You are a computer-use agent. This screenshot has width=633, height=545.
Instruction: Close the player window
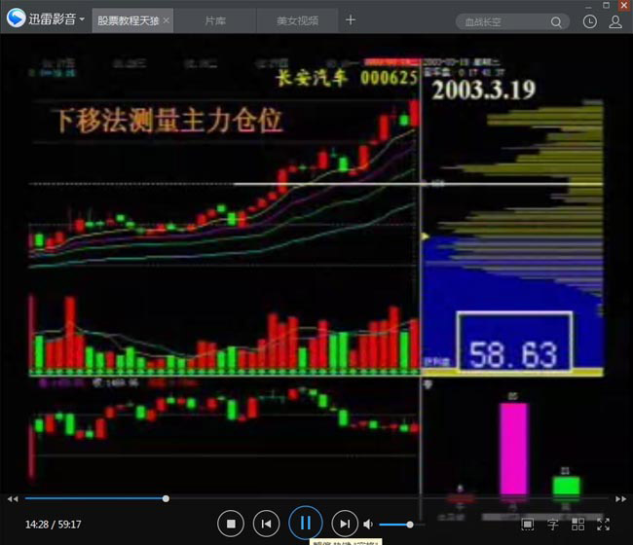pyautogui.click(x=624, y=5)
